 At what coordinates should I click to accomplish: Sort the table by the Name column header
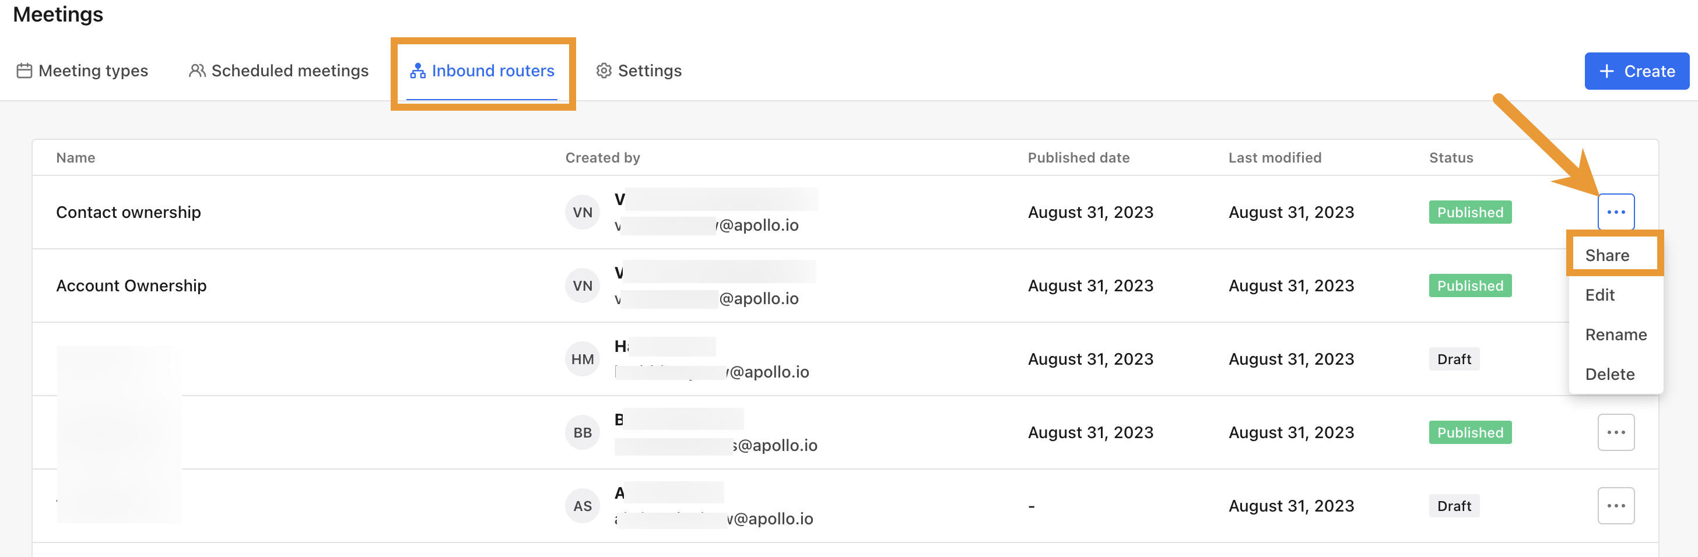[75, 157]
